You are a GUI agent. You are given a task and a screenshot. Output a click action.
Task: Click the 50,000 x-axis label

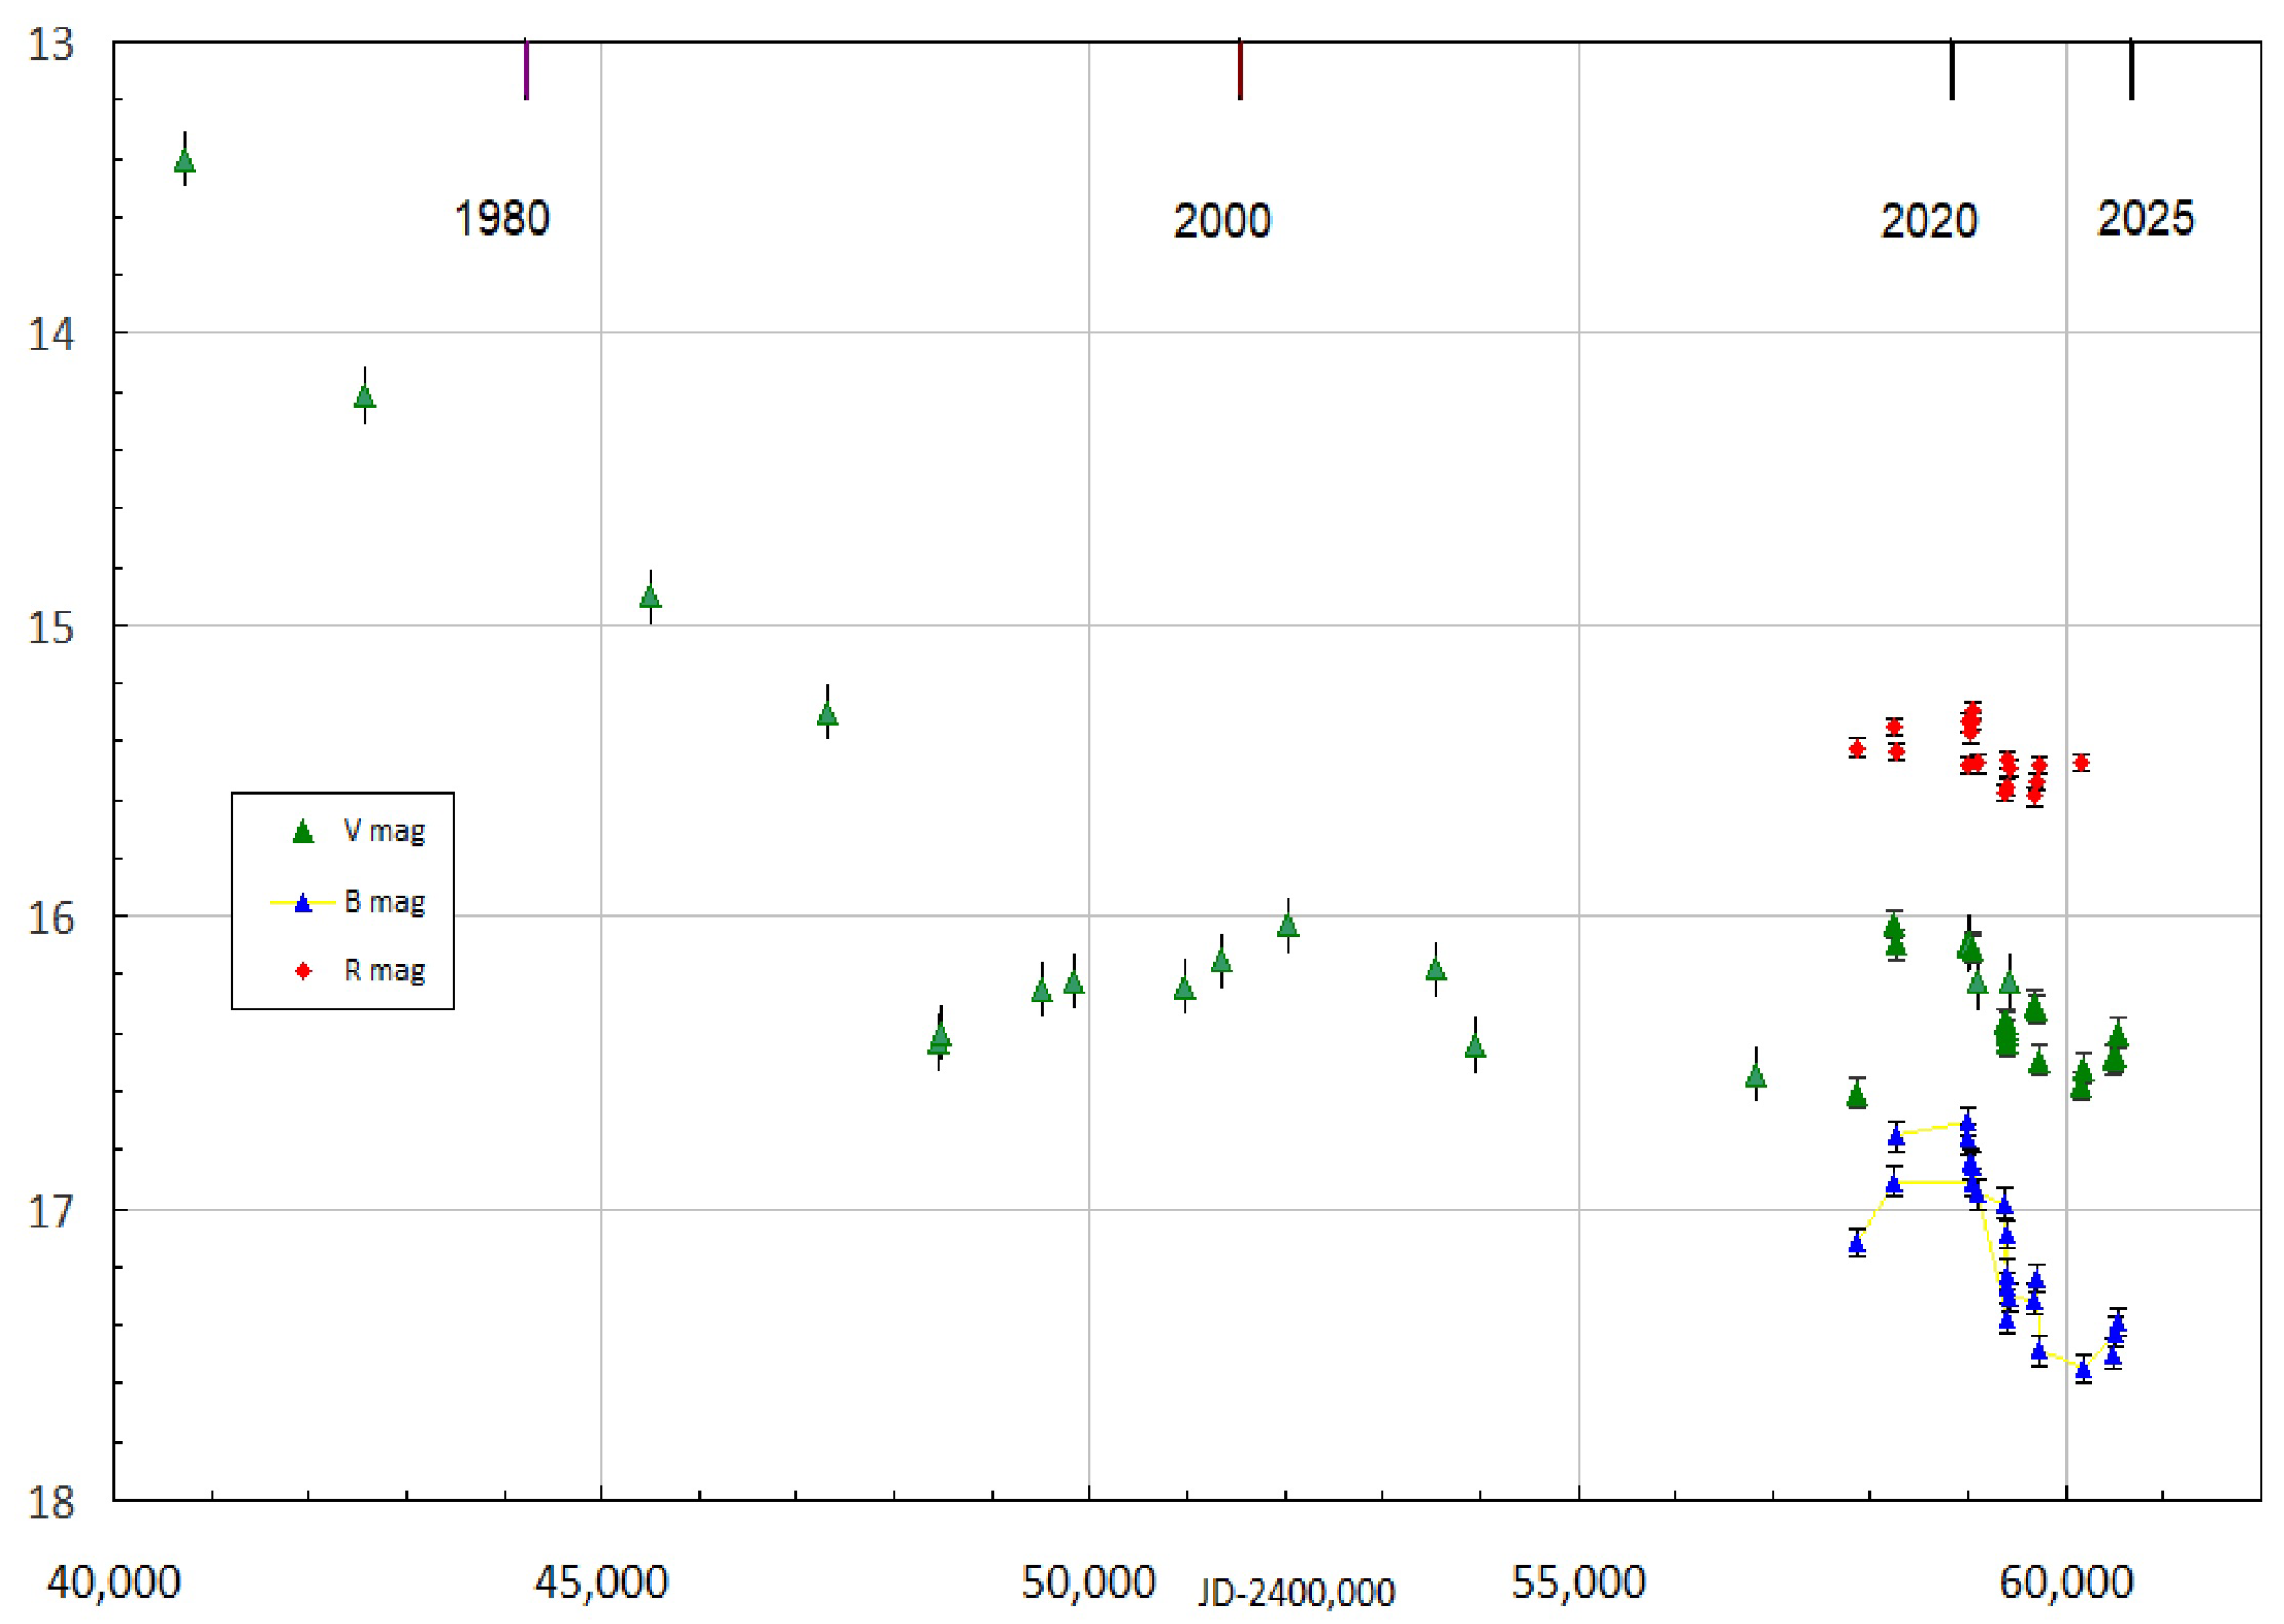(1088, 1583)
